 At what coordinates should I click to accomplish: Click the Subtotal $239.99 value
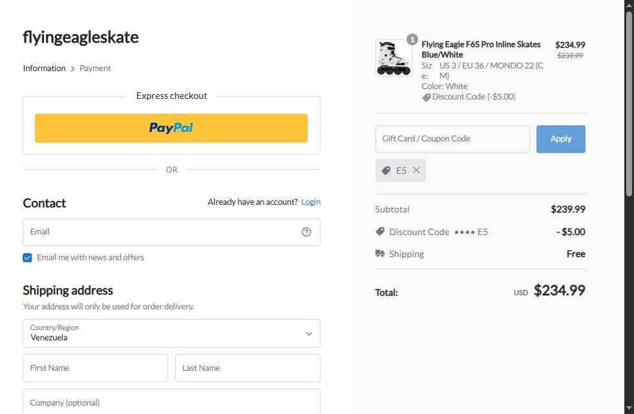point(567,209)
